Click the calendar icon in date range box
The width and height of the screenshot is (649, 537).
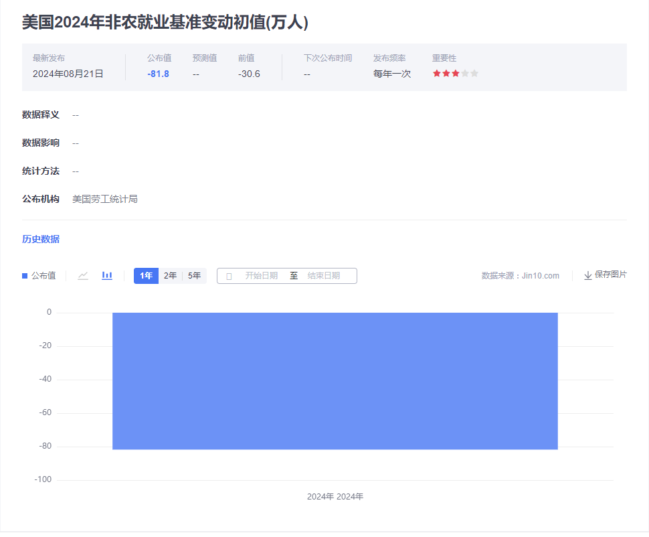tap(229, 276)
